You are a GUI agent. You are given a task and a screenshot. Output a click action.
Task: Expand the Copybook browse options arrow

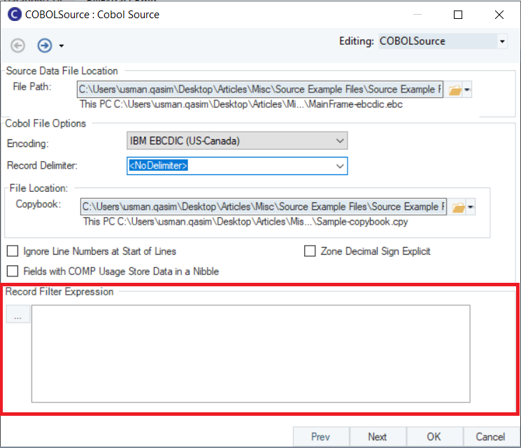(x=471, y=207)
